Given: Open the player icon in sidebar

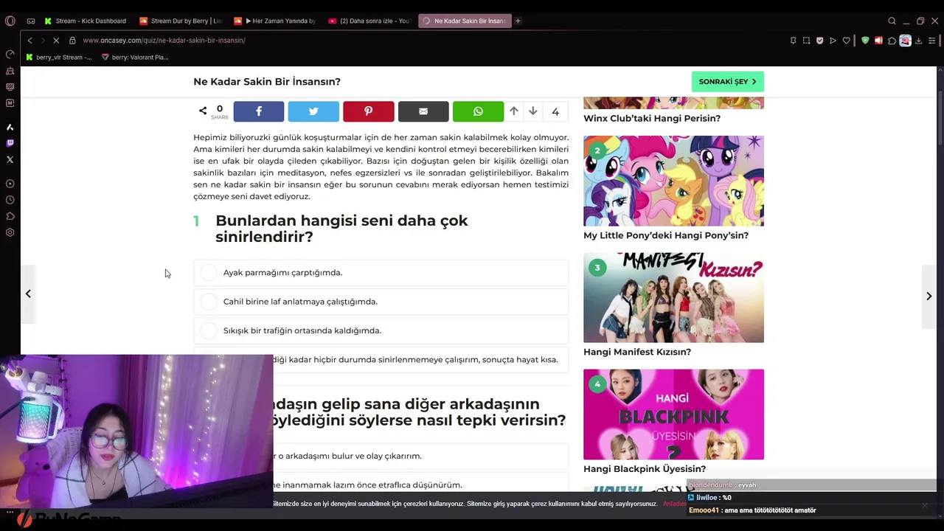Looking at the screenshot, I should pyautogui.click(x=10, y=184).
